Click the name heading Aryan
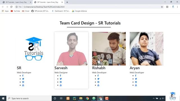The image size is (180, 101). click(135, 68)
